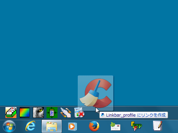Viewport: 178px width, 133px height.
Task: Launch FFFTP from the taskbar
Action: click(137, 126)
